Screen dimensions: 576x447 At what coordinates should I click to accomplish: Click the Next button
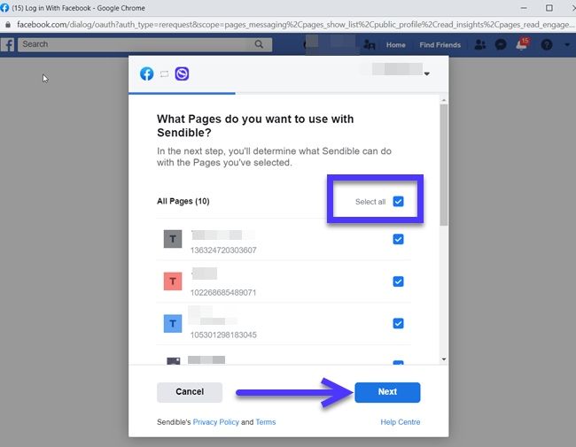(387, 392)
